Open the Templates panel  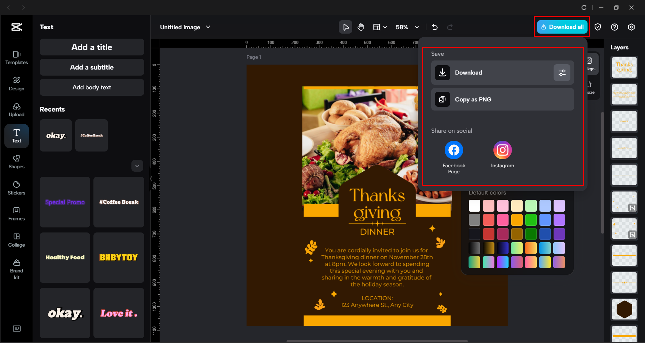16,58
